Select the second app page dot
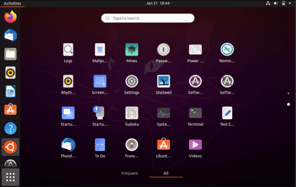 click(x=289, y=104)
